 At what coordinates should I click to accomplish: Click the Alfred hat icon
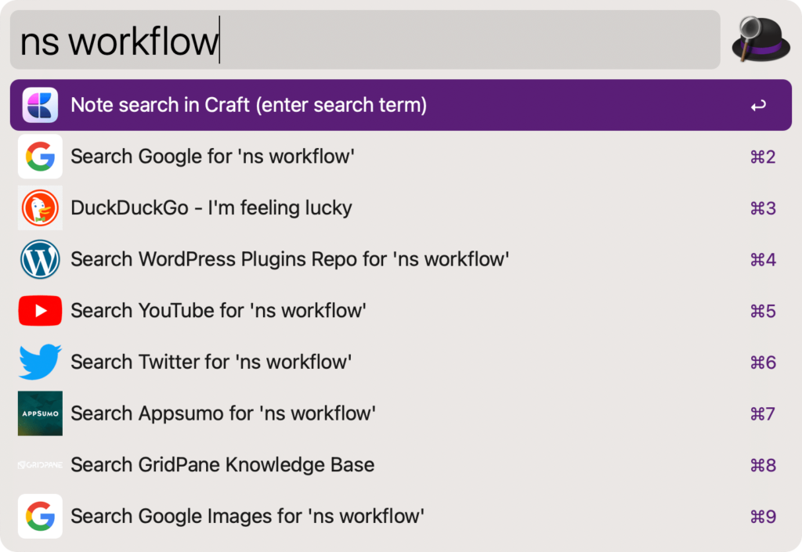761,39
